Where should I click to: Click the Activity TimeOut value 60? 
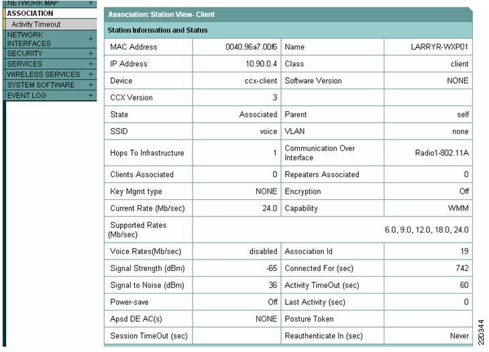pyautogui.click(x=464, y=285)
